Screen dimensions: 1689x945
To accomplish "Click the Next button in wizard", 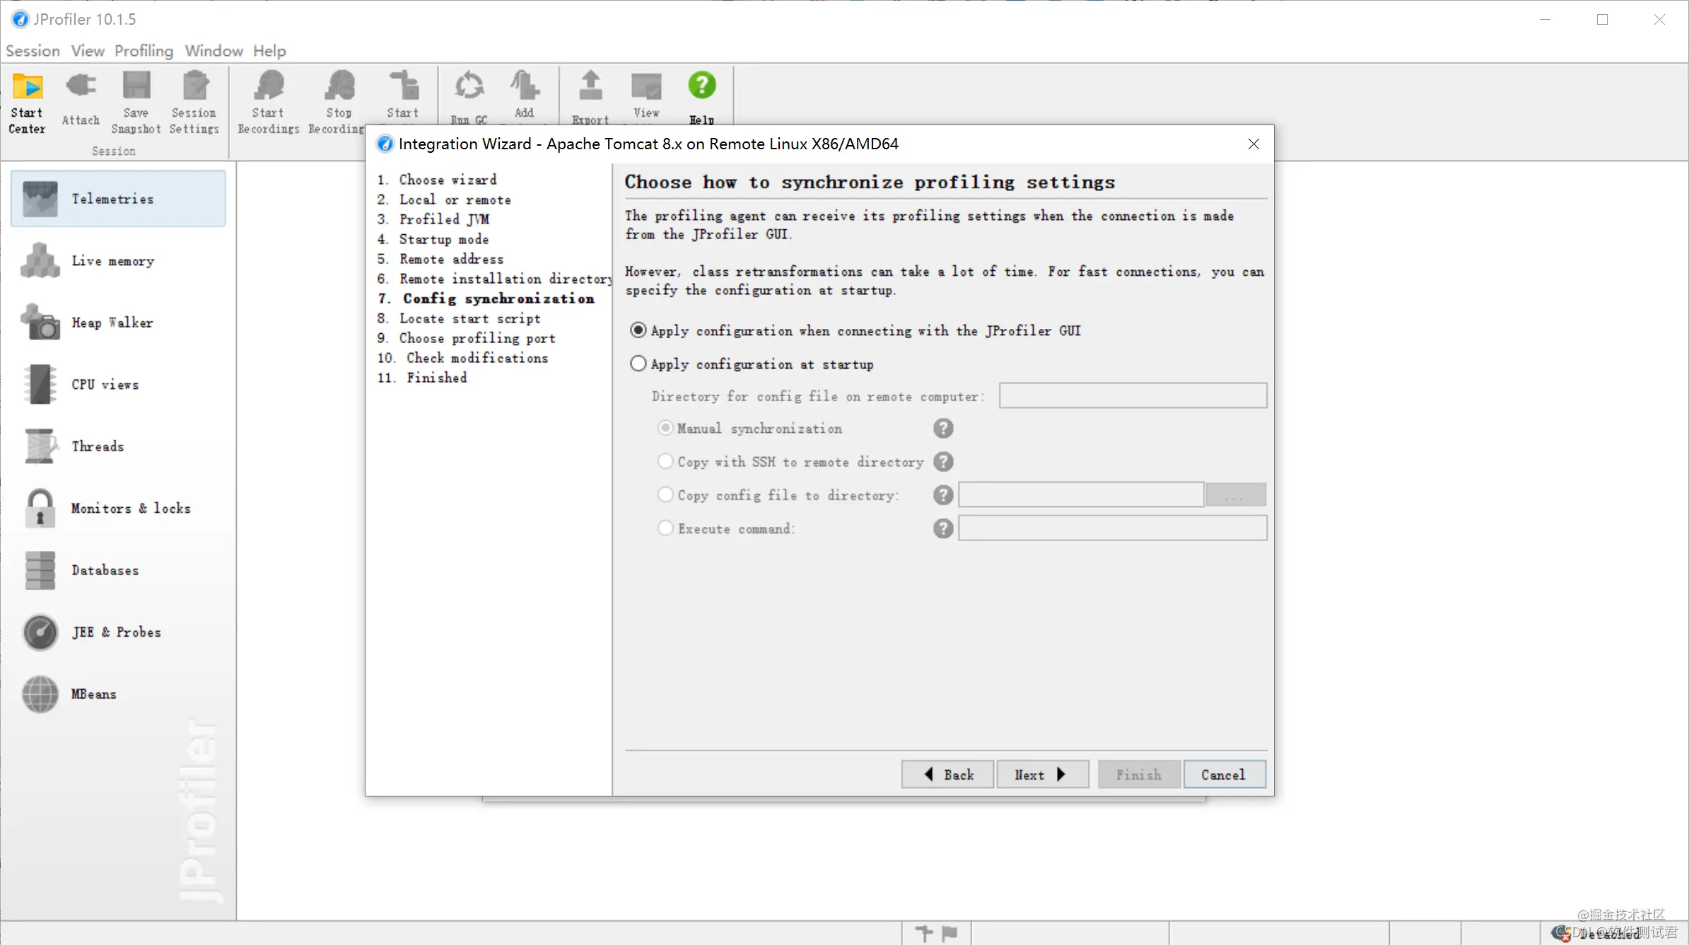I will [x=1041, y=775].
